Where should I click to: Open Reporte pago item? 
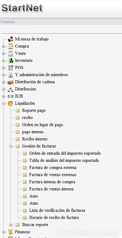pos(34,110)
